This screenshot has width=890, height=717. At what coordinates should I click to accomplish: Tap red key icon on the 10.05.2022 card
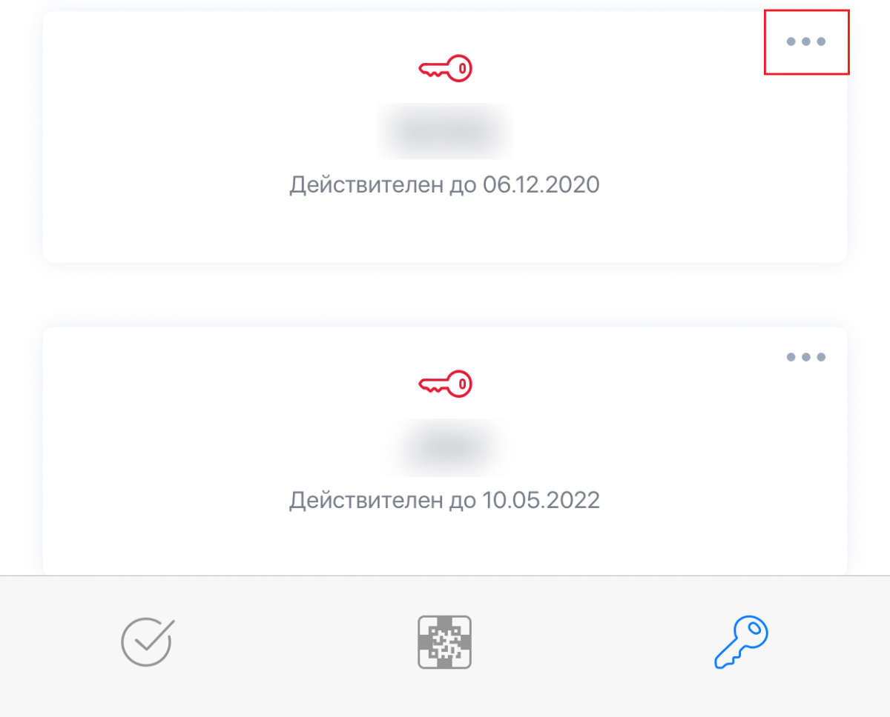(445, 384)
